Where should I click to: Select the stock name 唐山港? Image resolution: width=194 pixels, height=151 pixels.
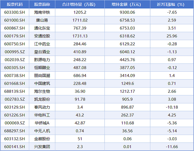pyautogui.click(x=42, y=20)
